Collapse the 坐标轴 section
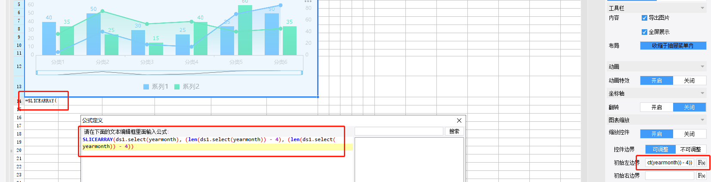The width and height of the screenshot is (711, 182). (x=702, y=93)
